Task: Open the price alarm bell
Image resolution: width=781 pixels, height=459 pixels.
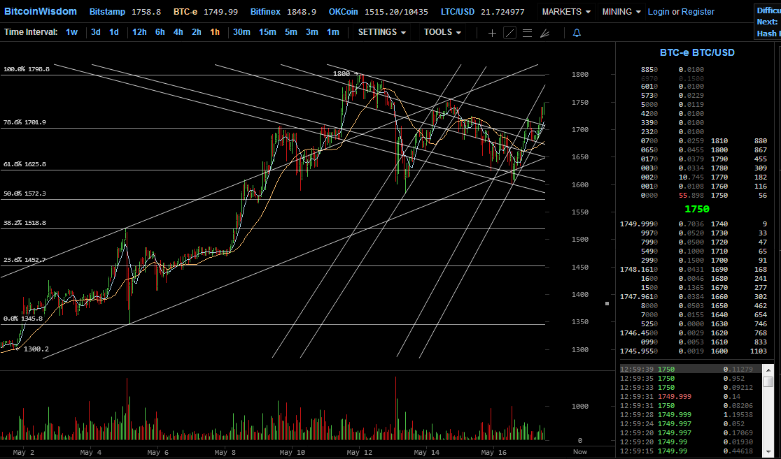Action: 577,33
